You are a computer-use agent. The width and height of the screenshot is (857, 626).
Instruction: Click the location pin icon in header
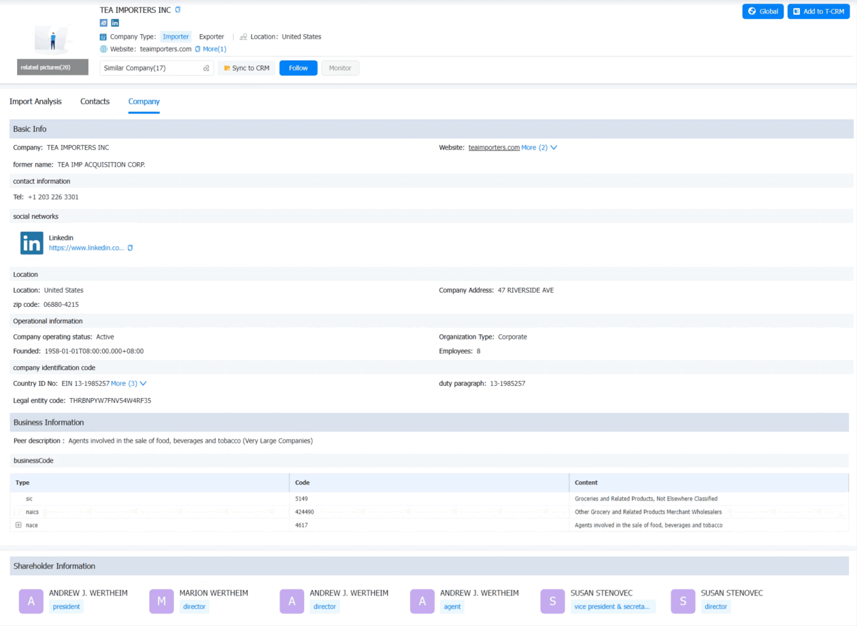coord(243,37)
